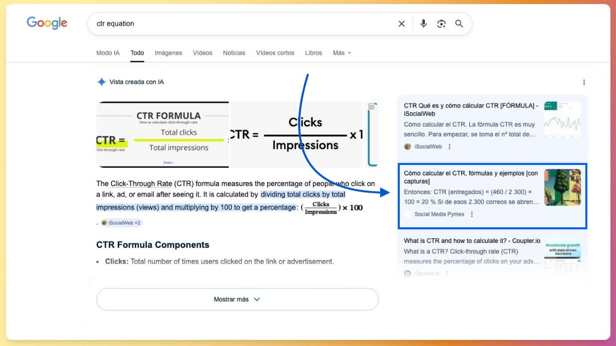
Task: Expand the Más dropdown menu
Action: click(x=342, y=53)
